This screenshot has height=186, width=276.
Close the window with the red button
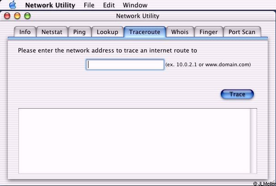click(7, 16)
